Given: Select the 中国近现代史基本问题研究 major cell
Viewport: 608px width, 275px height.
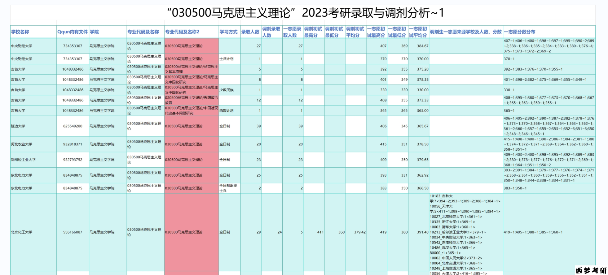Looking at the screenshot, I should (x=192, y=110).
